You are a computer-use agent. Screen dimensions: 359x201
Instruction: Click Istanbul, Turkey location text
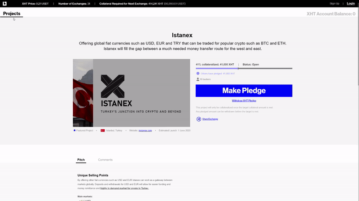pyautogui.click(x=114, y=131)
